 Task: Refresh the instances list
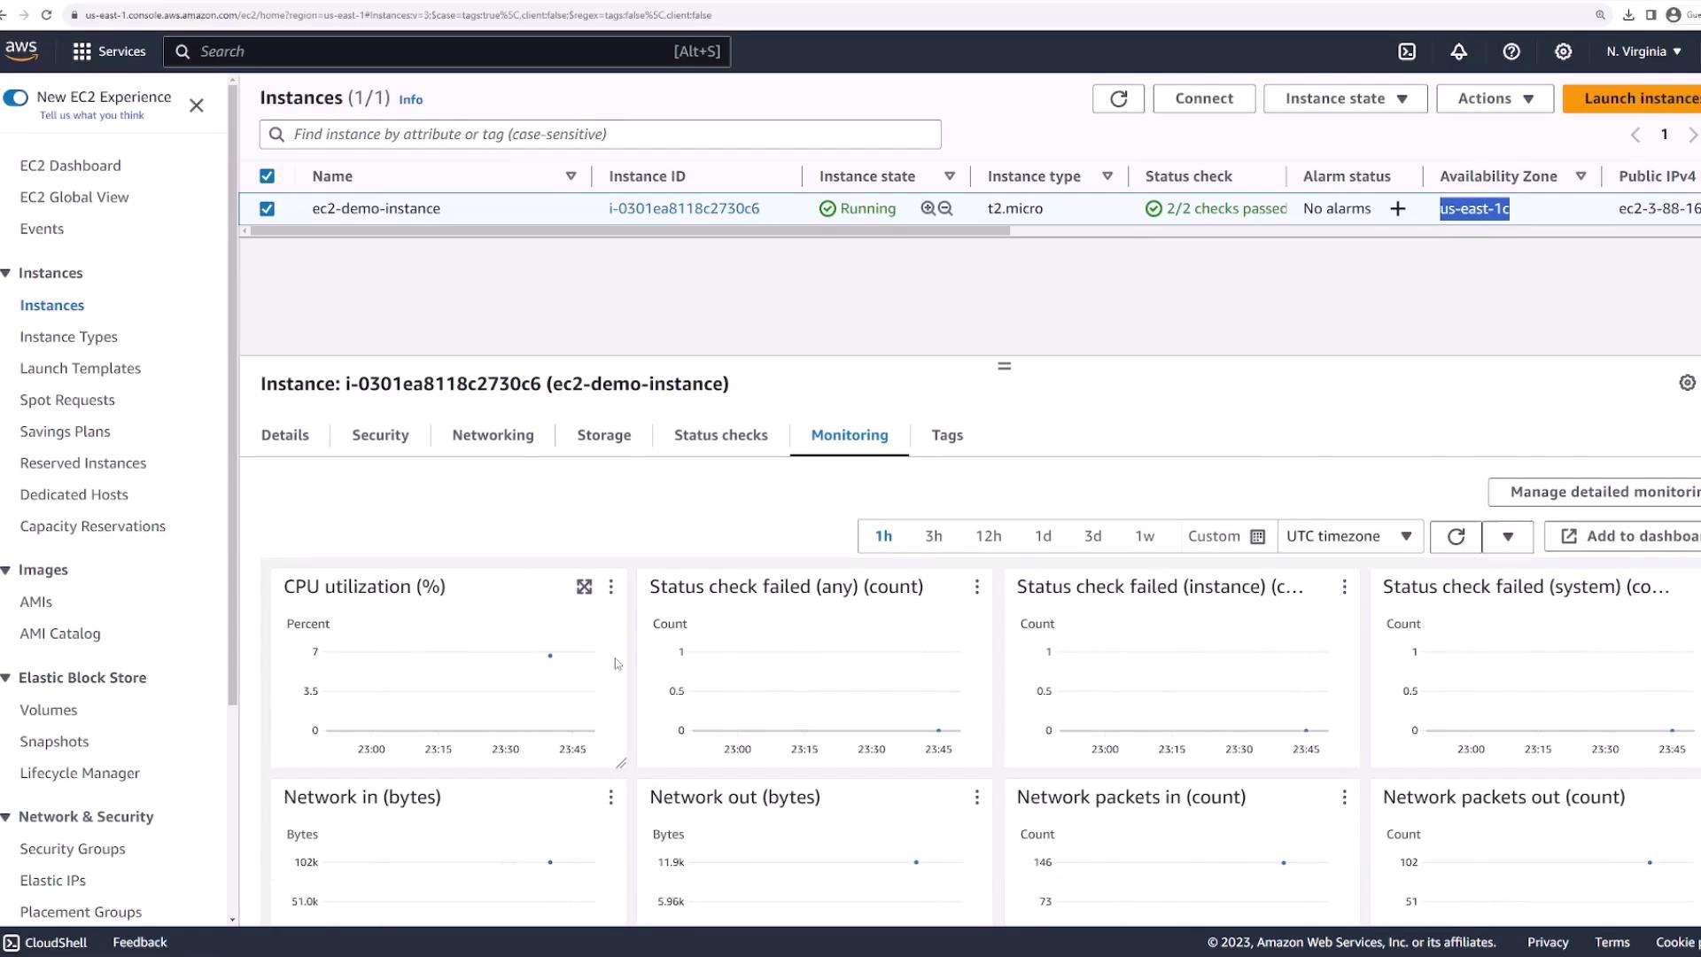tap(1118, 98)
